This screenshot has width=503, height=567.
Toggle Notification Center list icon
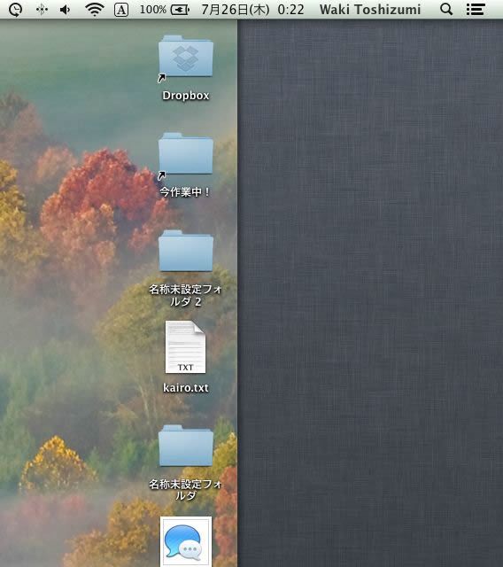coord(476,10)
